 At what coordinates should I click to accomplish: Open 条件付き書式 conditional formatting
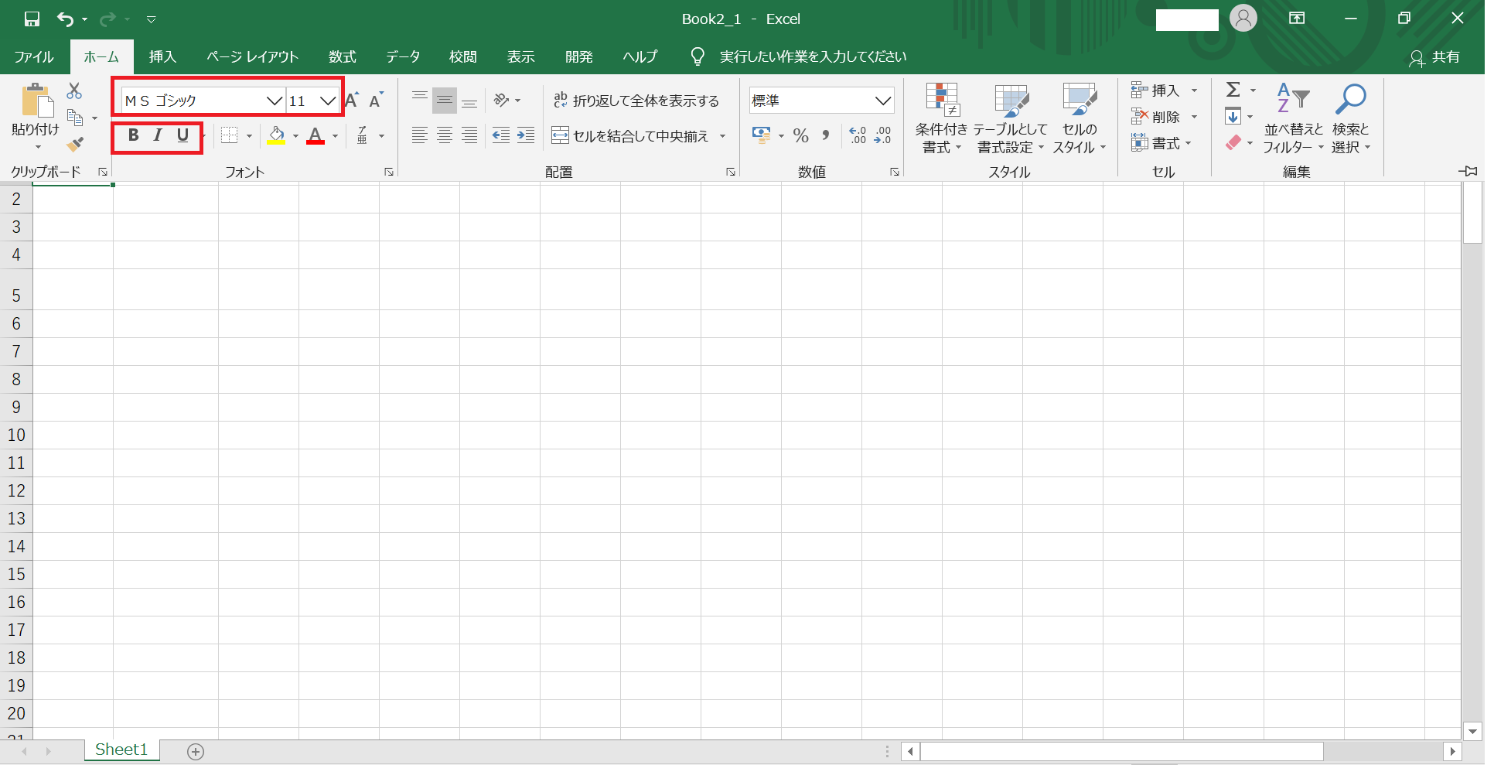coord(942,118)
